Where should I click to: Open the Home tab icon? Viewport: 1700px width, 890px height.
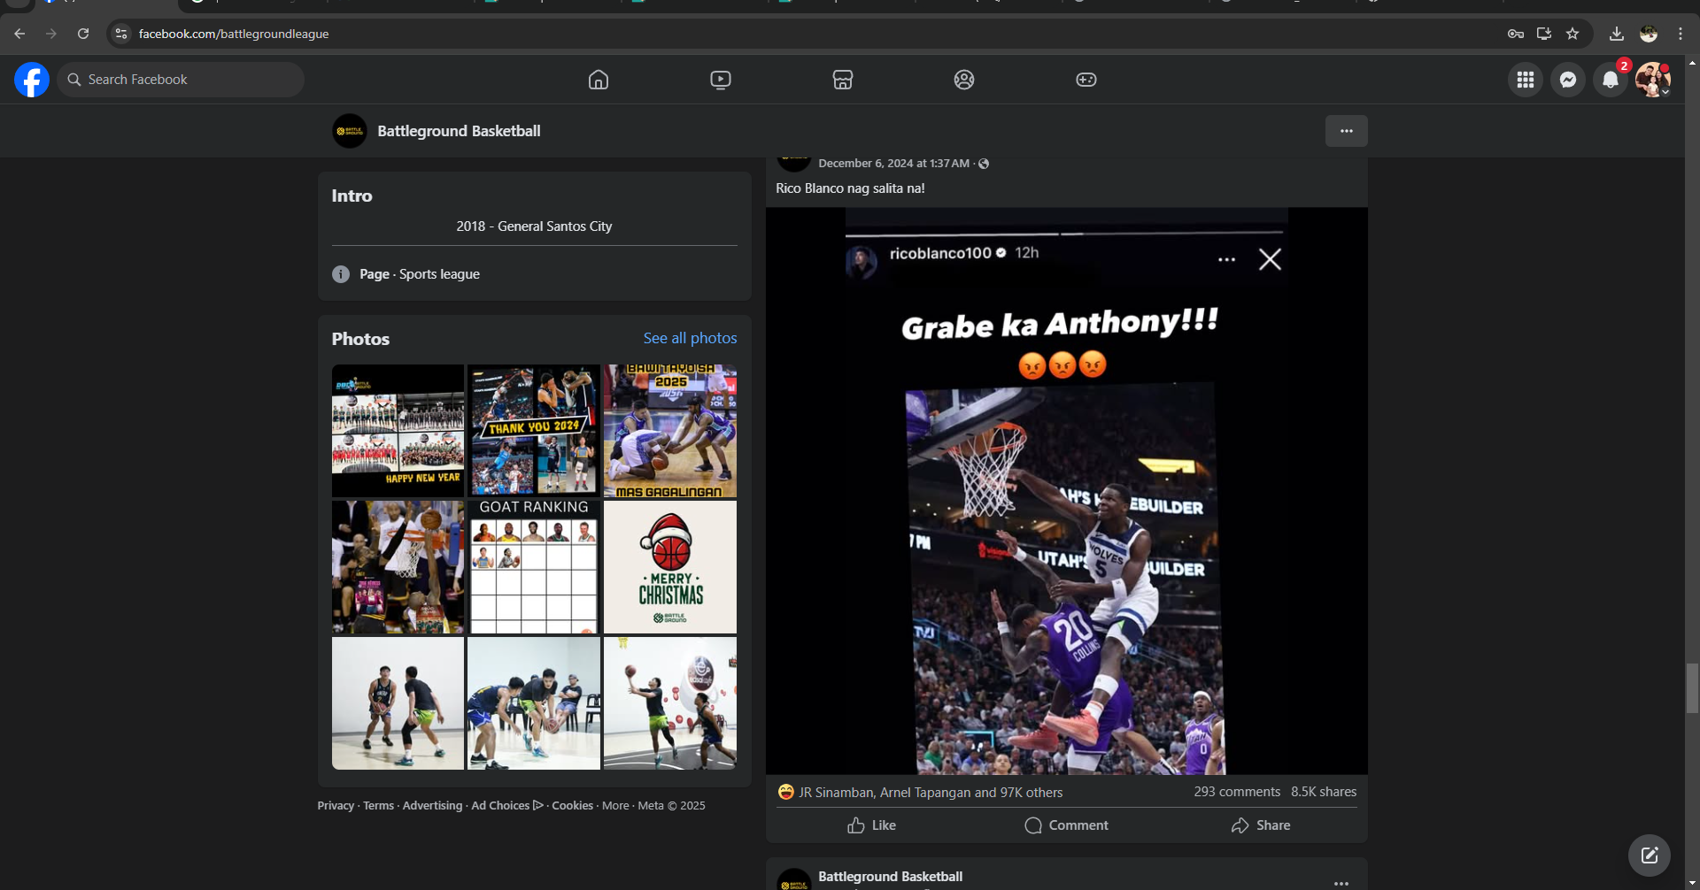(x=599, y=80)
